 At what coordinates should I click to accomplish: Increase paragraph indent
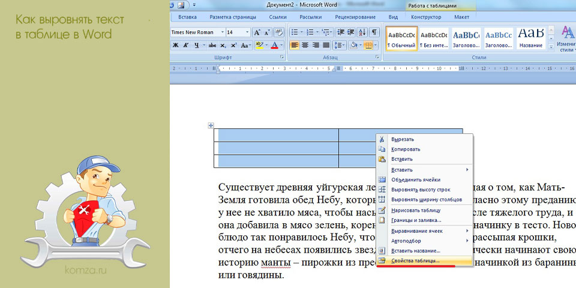point(351,32)
